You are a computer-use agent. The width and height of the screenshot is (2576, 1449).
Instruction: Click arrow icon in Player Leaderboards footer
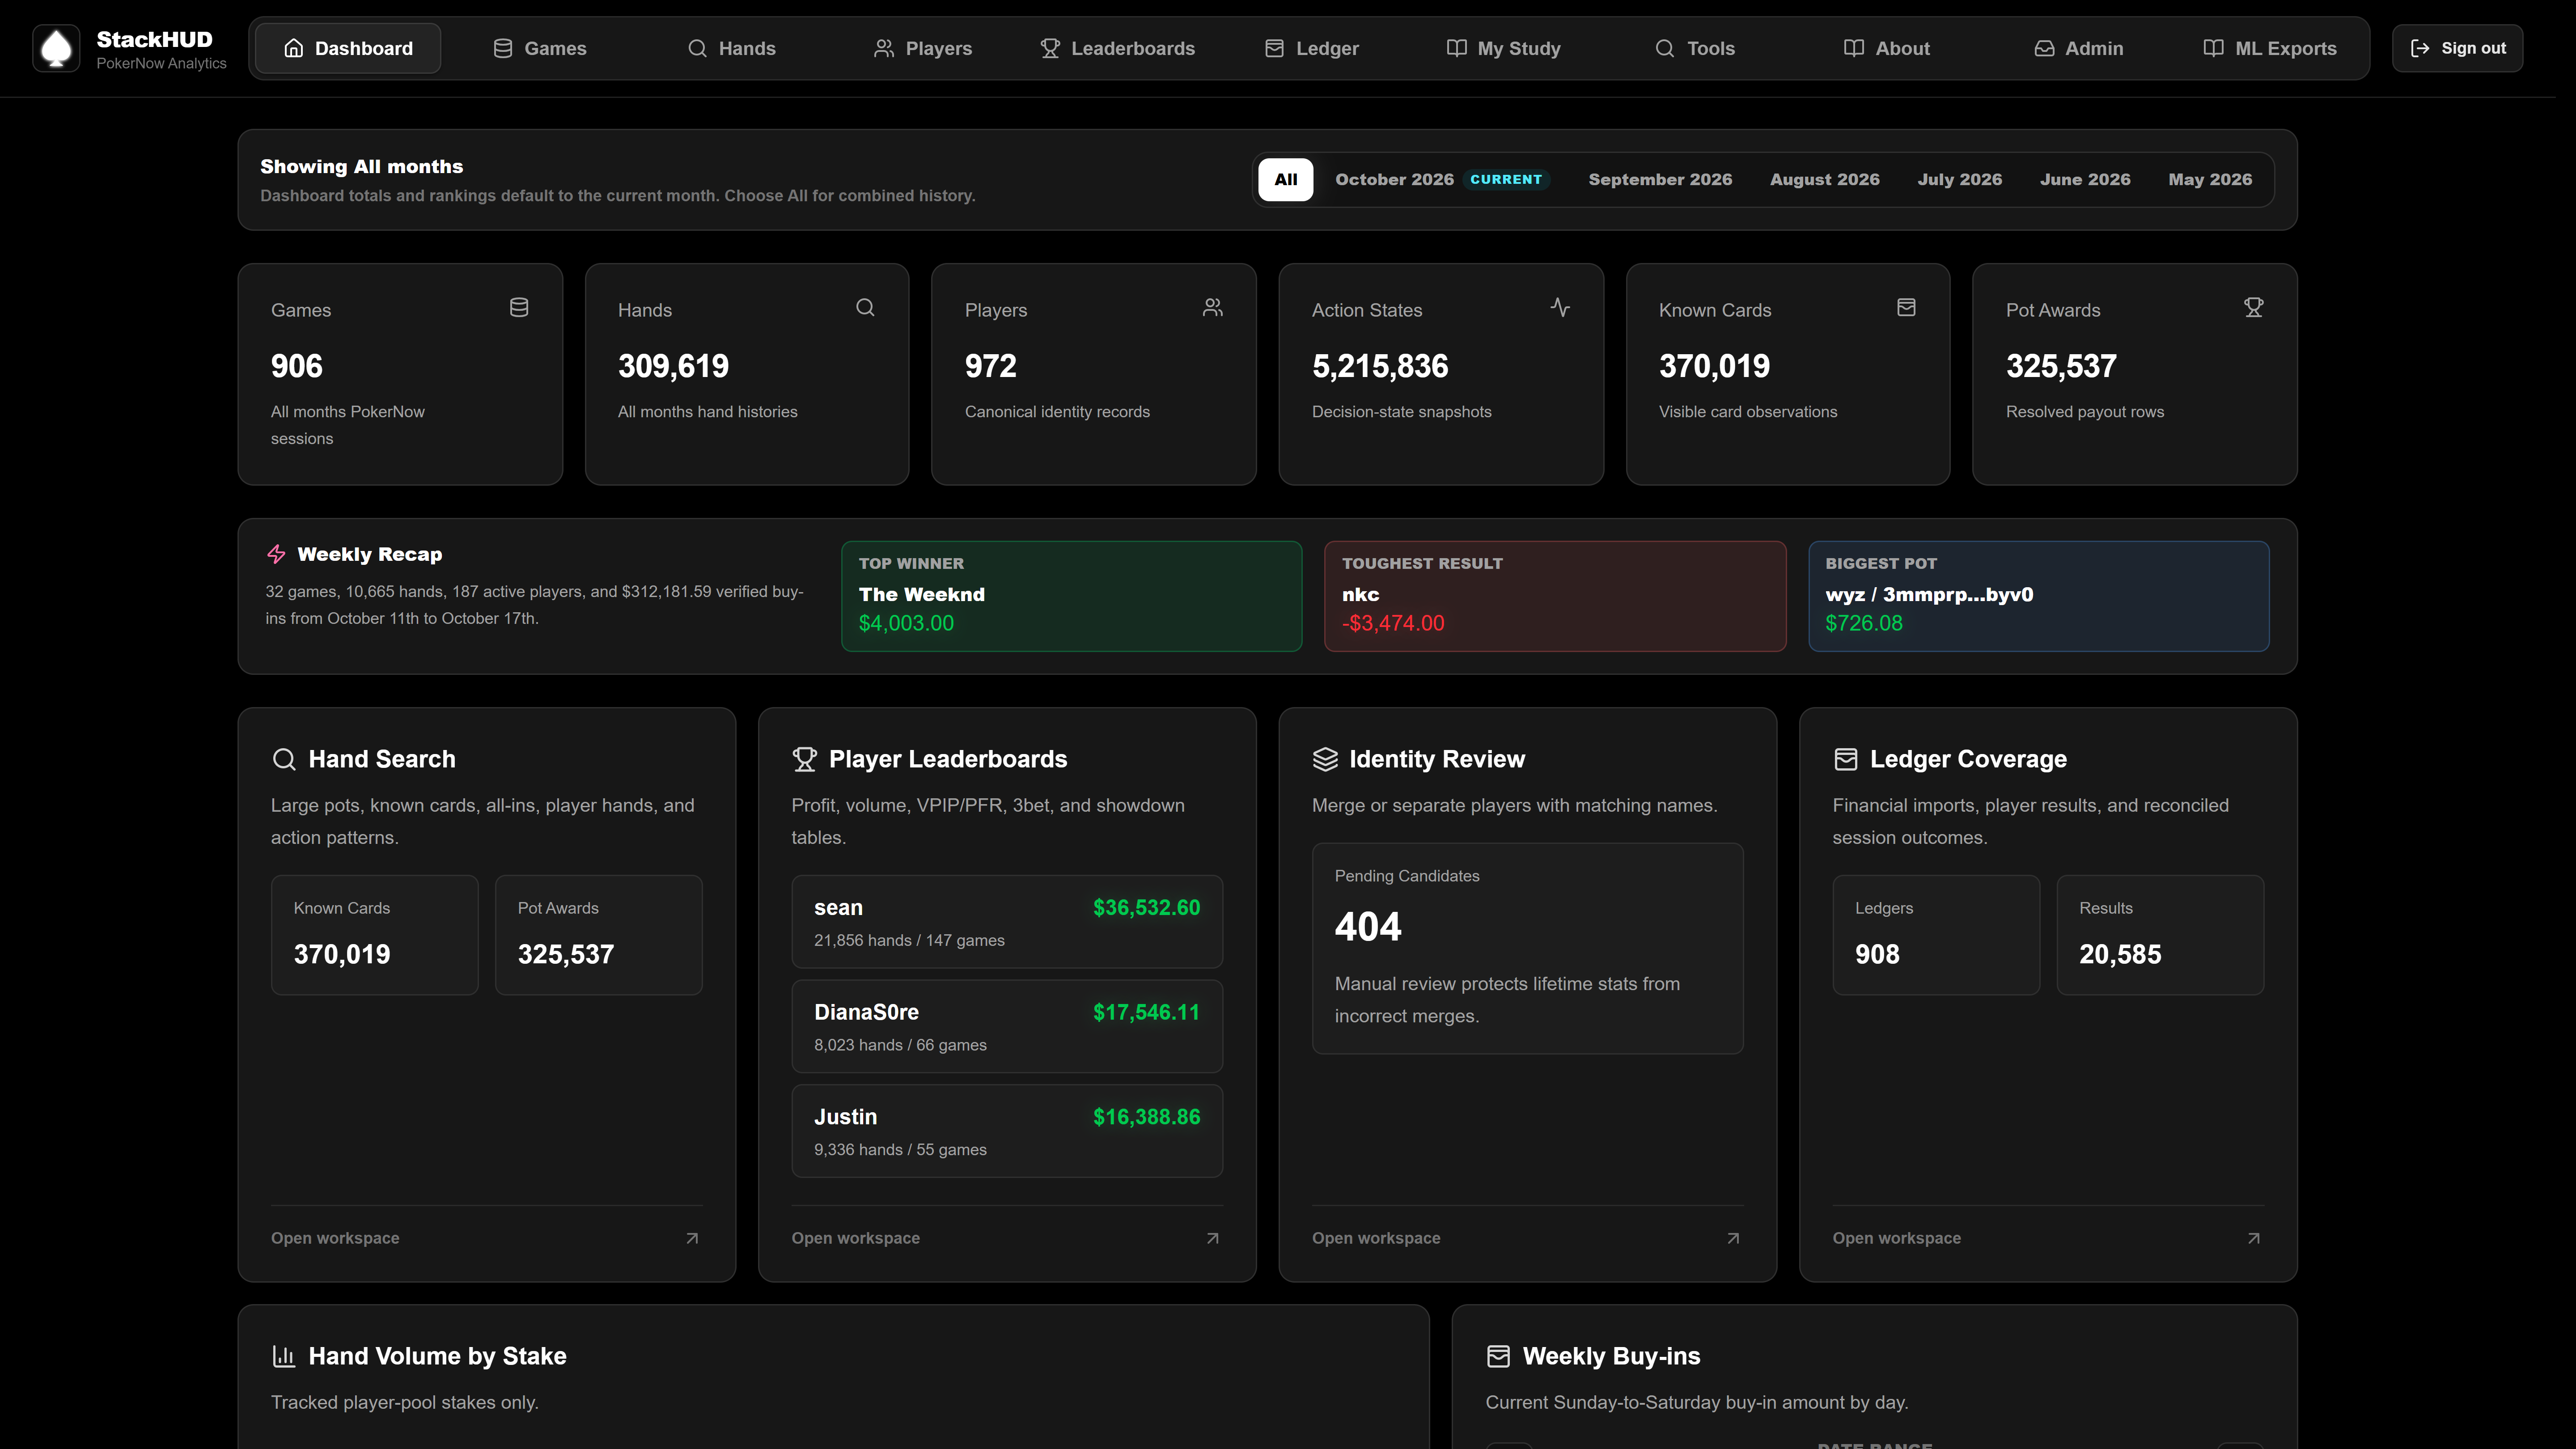pyautogui.click(x=1212, y=1238)
